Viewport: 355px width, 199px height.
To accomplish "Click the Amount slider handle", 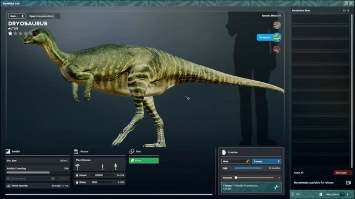I will (236, 177).
